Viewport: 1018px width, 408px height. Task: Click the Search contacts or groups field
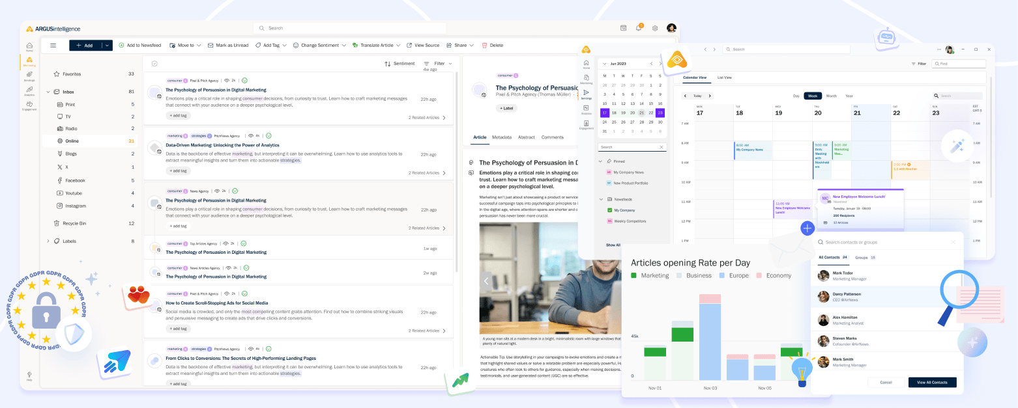coord(880,242)
